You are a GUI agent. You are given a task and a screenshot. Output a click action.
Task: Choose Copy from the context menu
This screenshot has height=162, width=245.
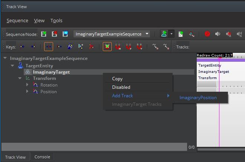pos(117,79)
